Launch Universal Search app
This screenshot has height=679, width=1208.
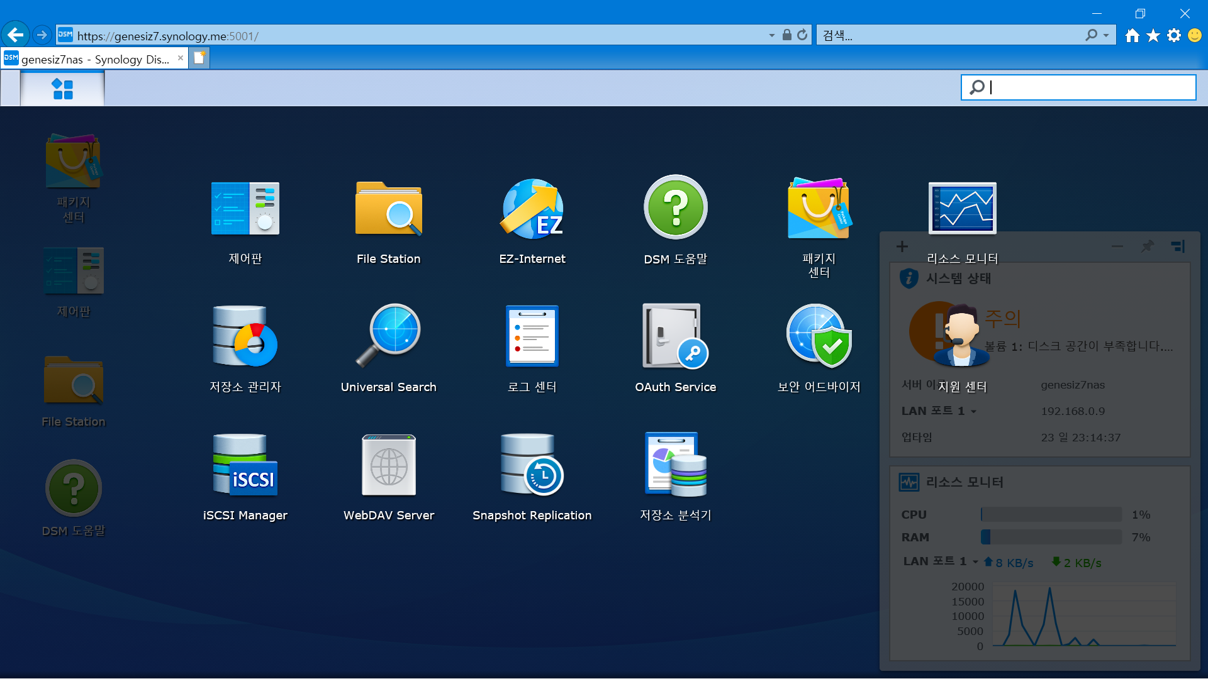pyautogui.click(x=388, y=336)
